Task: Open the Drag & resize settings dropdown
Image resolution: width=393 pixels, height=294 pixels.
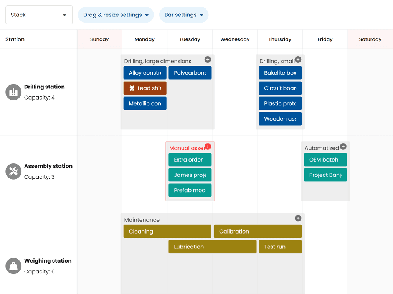Action: [x=116, y=15]
